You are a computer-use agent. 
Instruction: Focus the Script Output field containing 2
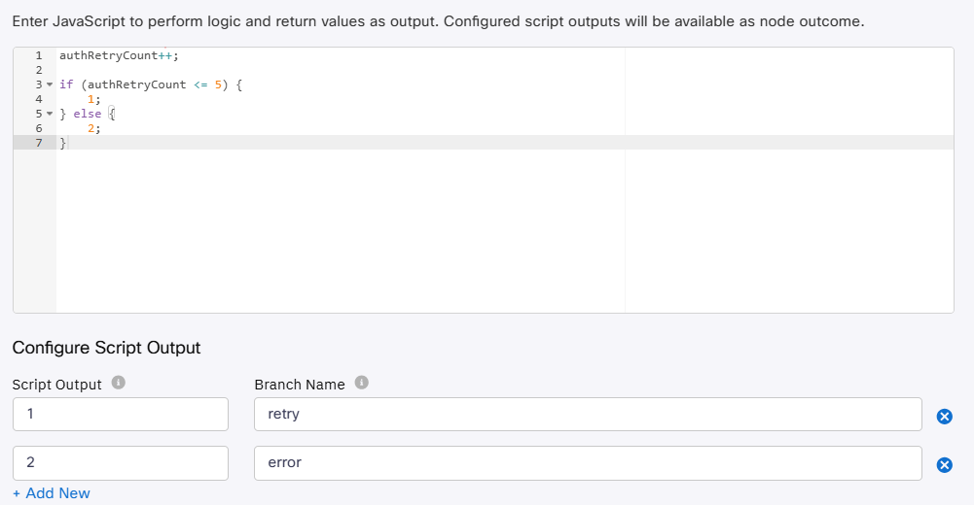pos(121,463)
